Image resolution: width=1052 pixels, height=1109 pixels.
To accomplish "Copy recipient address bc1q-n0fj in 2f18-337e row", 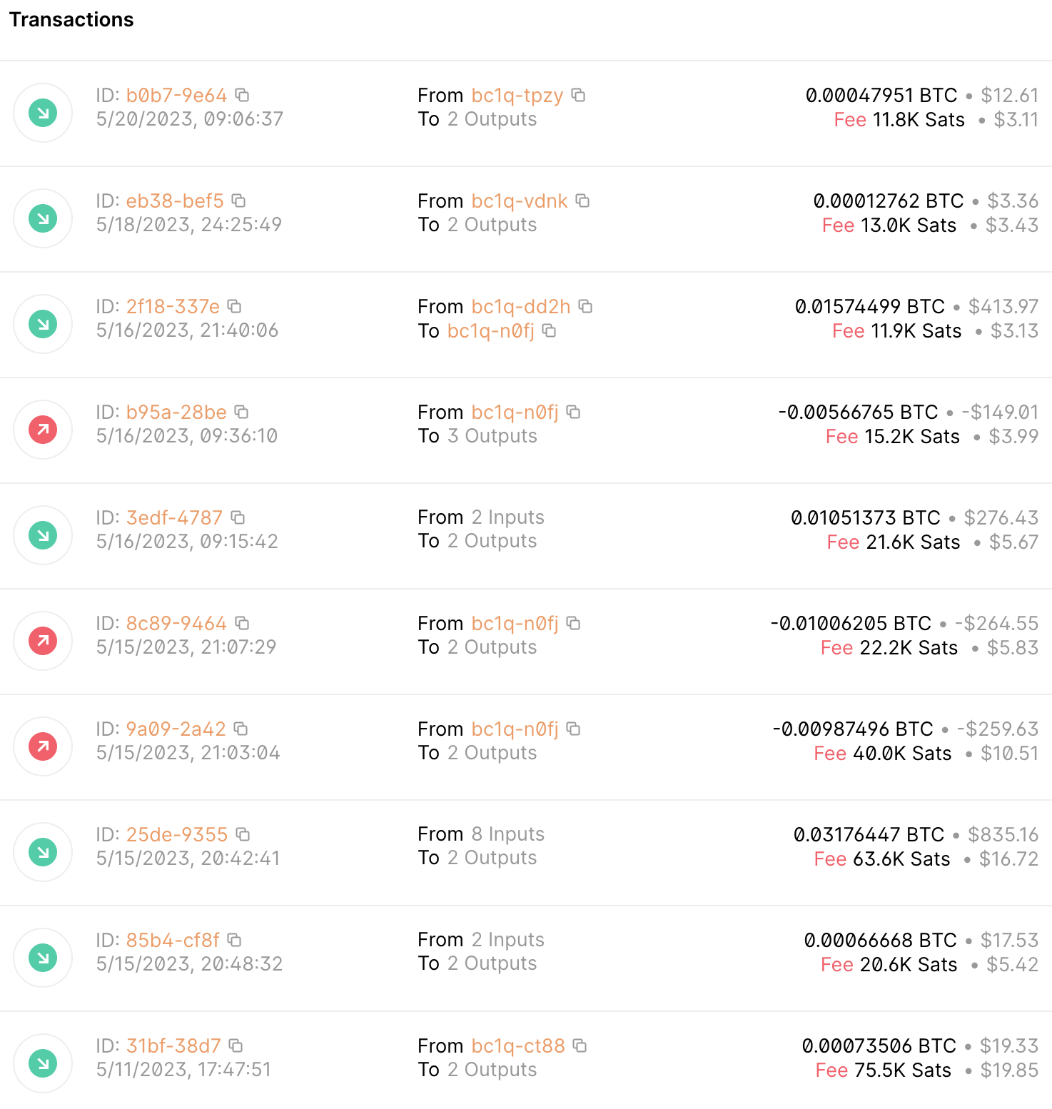I will pyautogui.click(x=550, y=330).
